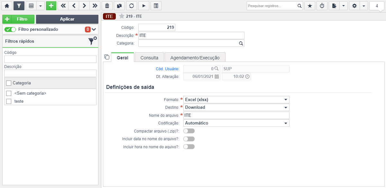Turn on Incluir data no nome do arquivo
Image resolution: width=386 pixels, height=188 pixels.
tap(188, 139)
